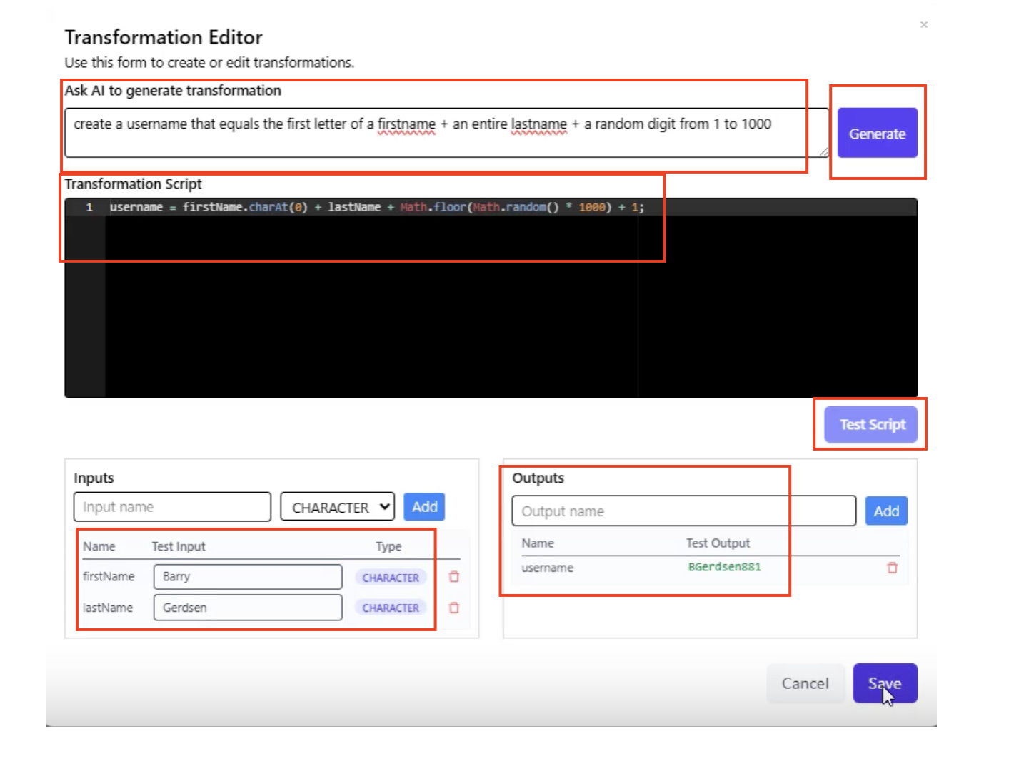This screenshot has width=1019, height=759.
Task: Delete the lastName input row
Action: click(x=454, y=608)
